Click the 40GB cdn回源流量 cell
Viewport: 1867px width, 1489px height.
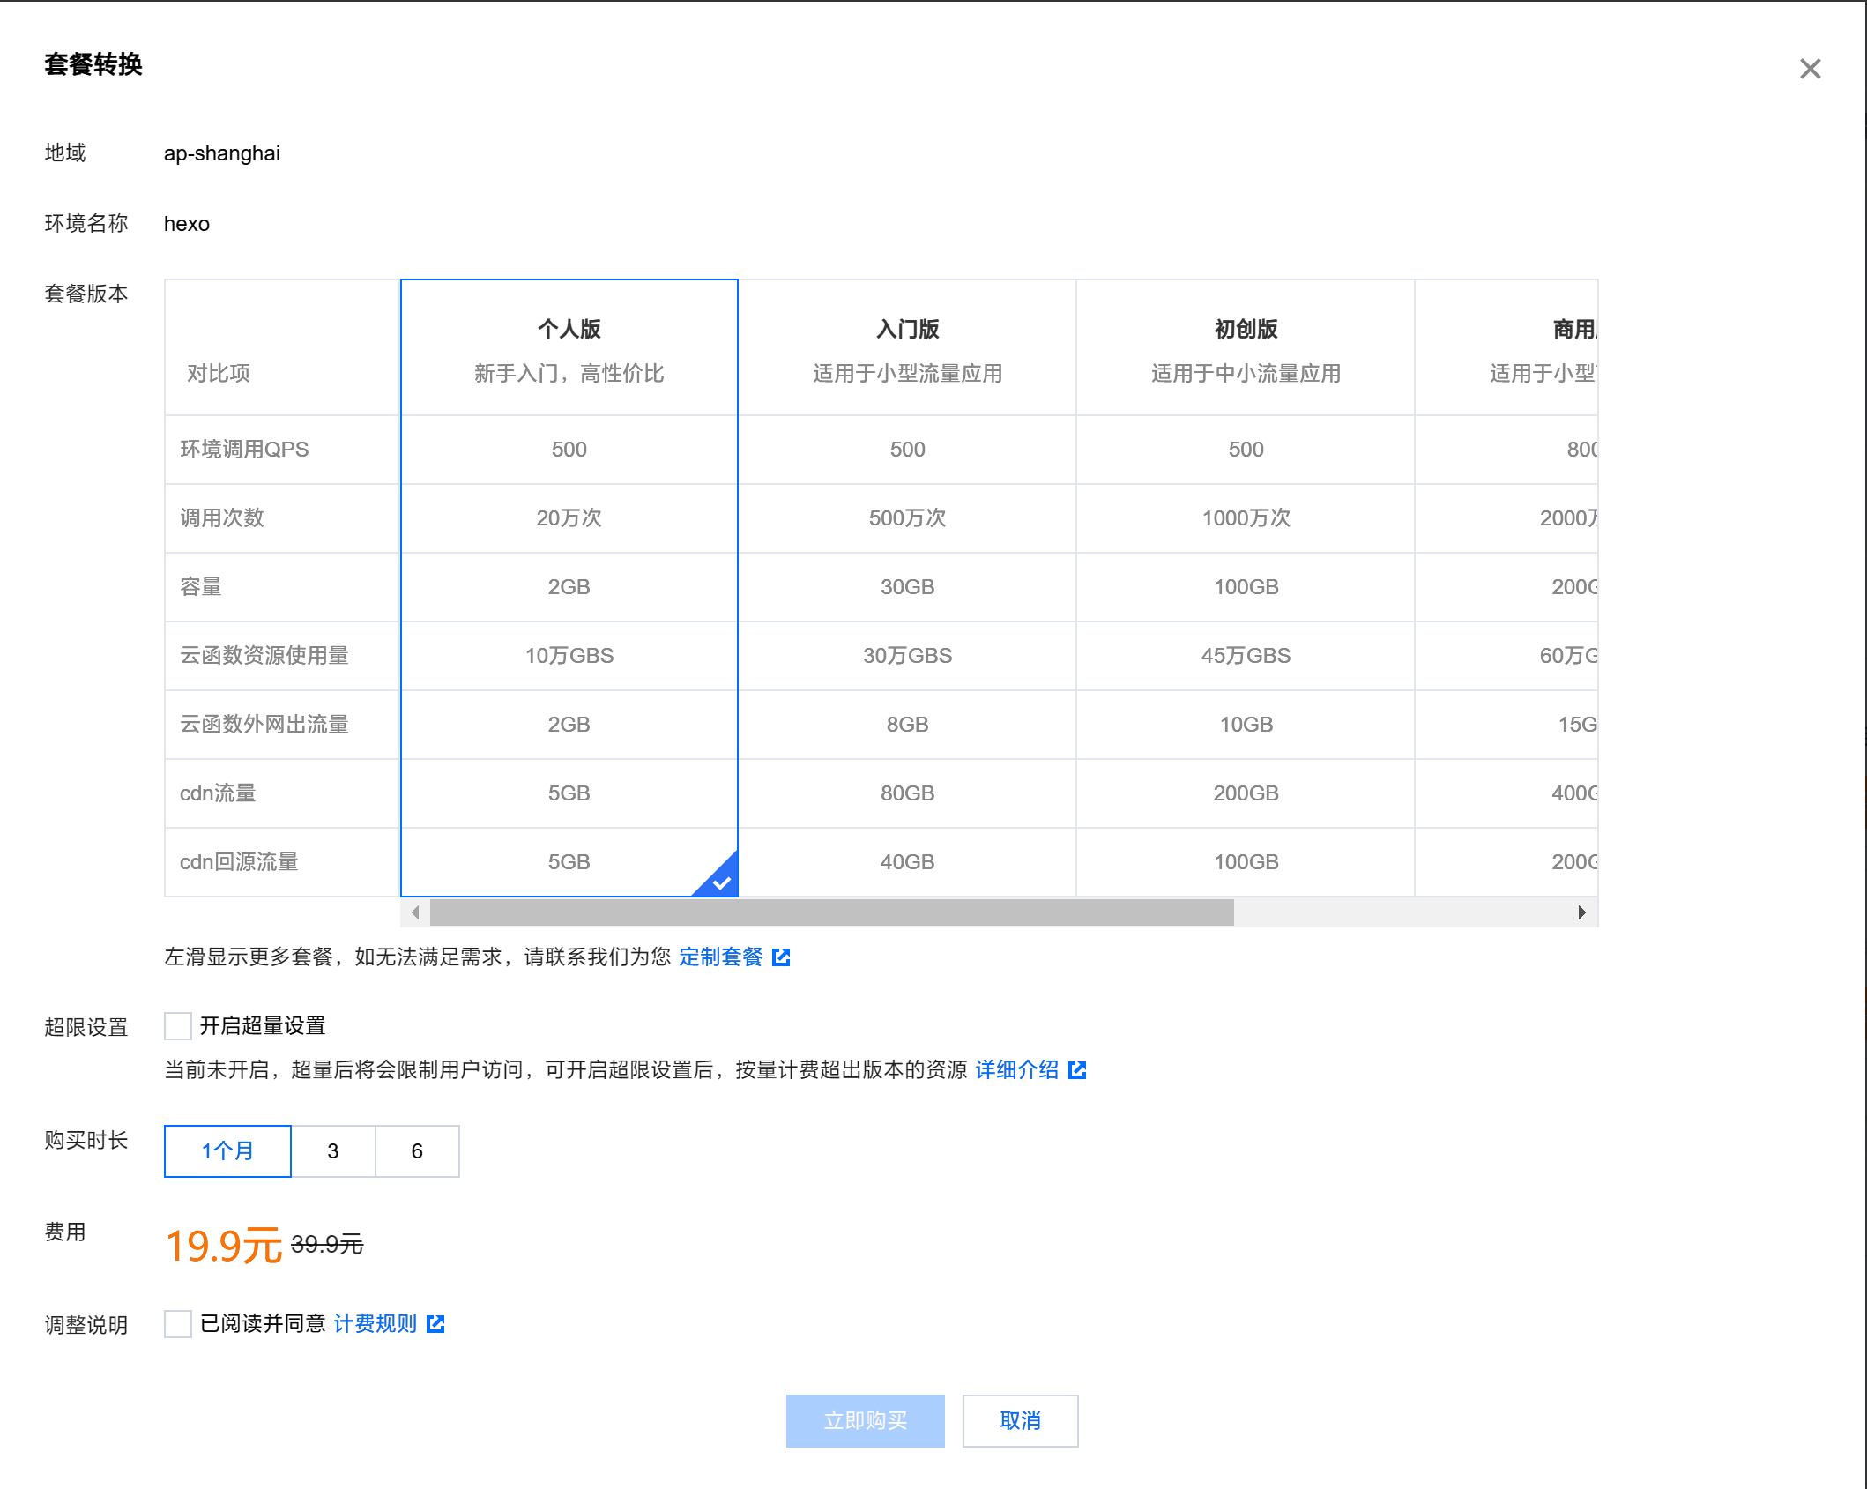coord(907,862)
